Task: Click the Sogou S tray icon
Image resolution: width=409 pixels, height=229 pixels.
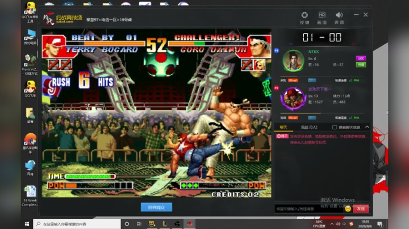Action: pyautogui.click(x=352, y=224)
